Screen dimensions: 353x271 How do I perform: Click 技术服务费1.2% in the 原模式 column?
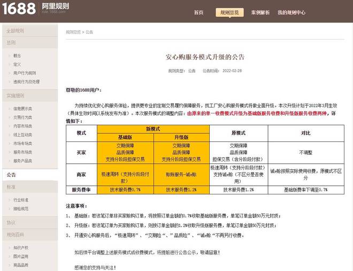pyautogui.click(x=239, y=190)
